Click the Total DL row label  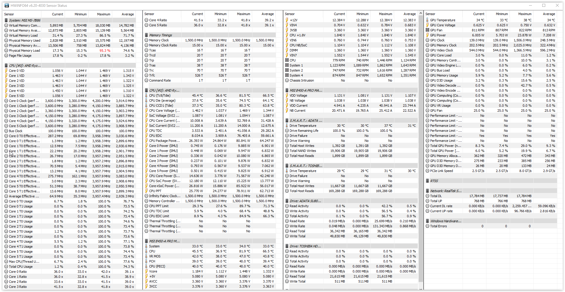pos(436,196)
